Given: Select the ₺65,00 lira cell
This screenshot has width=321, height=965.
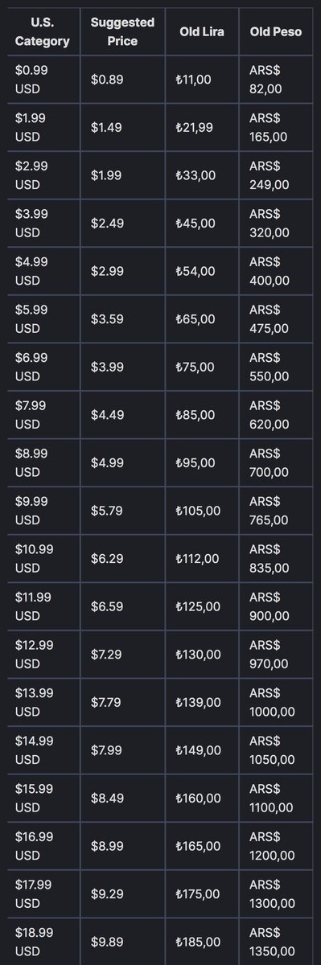Looking at the screenshot, I should (202, 319).
